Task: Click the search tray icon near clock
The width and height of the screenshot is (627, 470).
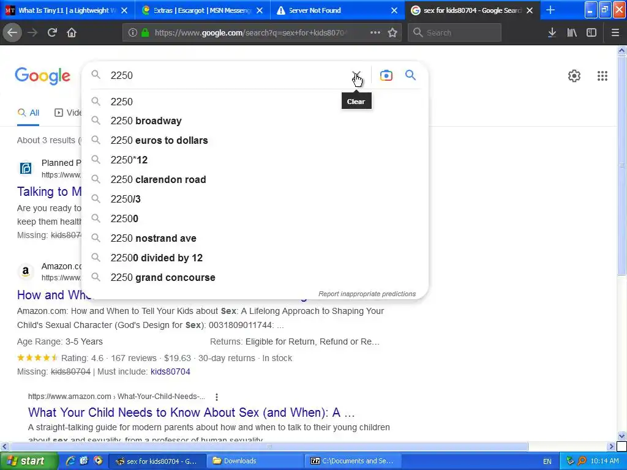Action: point(582,461)
